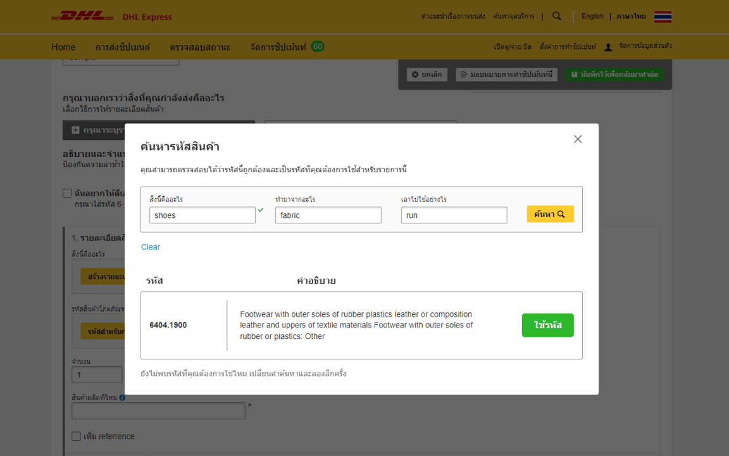This screenshot has width=729, height=456.
Task: Switch language to English
Action: point(592,16)
